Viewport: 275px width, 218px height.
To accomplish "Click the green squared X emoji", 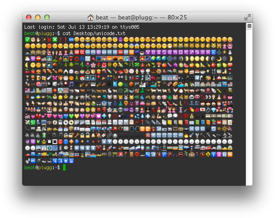I will pyautogui.click(x=55, y=40).
